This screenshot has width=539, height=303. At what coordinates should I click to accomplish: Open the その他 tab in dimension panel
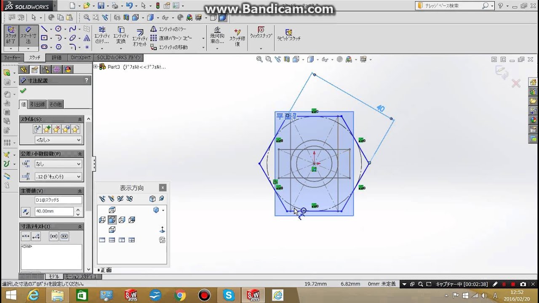point(55,104)
